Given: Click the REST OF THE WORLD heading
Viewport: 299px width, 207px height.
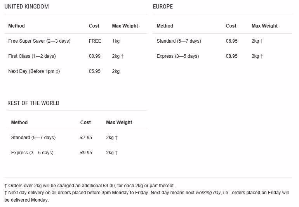Looking at the screenshot, I should click(33, 103).
